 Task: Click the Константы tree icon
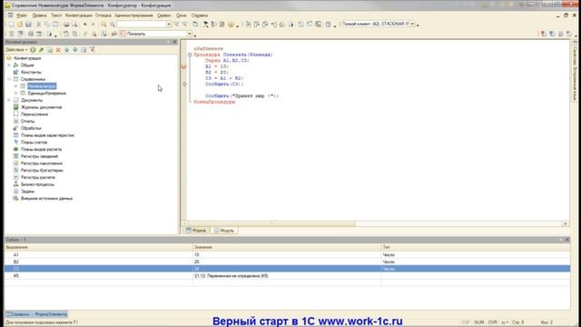coord(16,72)
